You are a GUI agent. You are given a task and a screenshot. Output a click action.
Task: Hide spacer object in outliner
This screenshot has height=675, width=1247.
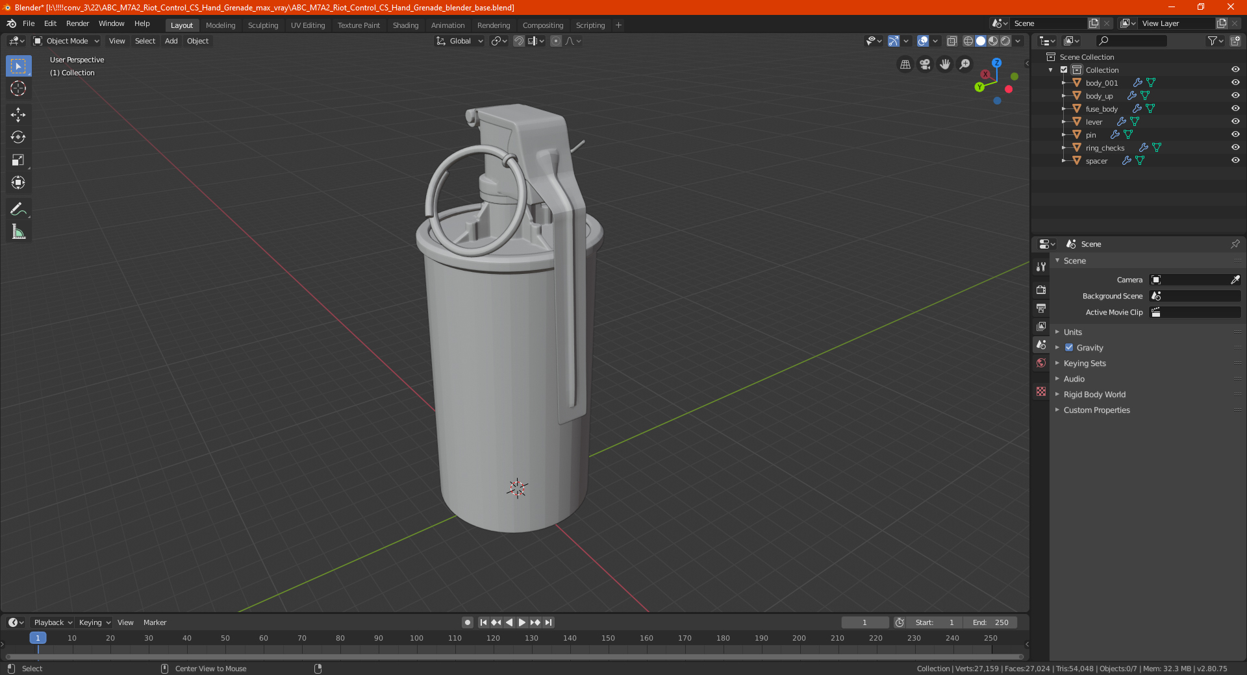[x=1235, y=160]
